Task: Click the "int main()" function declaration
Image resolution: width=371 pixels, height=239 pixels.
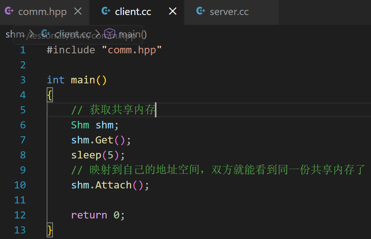Action: 77,80
